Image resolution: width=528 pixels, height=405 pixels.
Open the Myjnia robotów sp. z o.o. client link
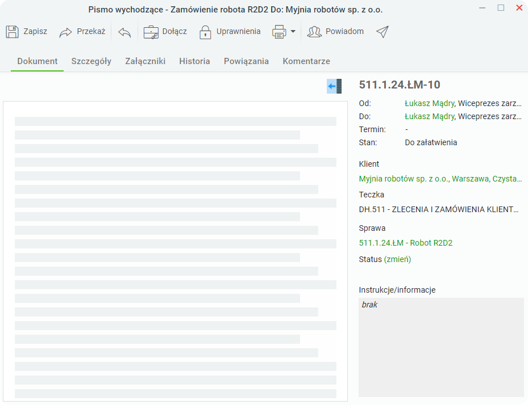(x=440, y=179)
